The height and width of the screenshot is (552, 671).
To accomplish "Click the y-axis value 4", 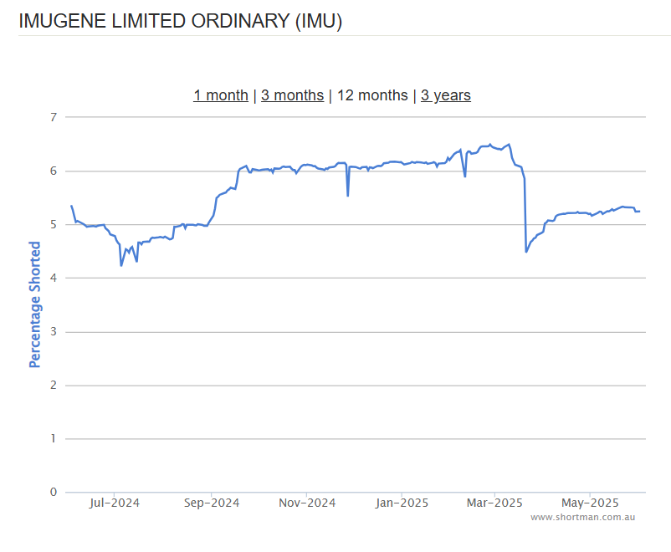I will coord(53,279).
